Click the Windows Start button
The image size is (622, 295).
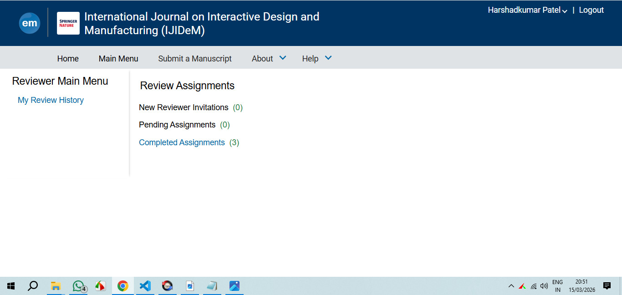tap(11, 286)
